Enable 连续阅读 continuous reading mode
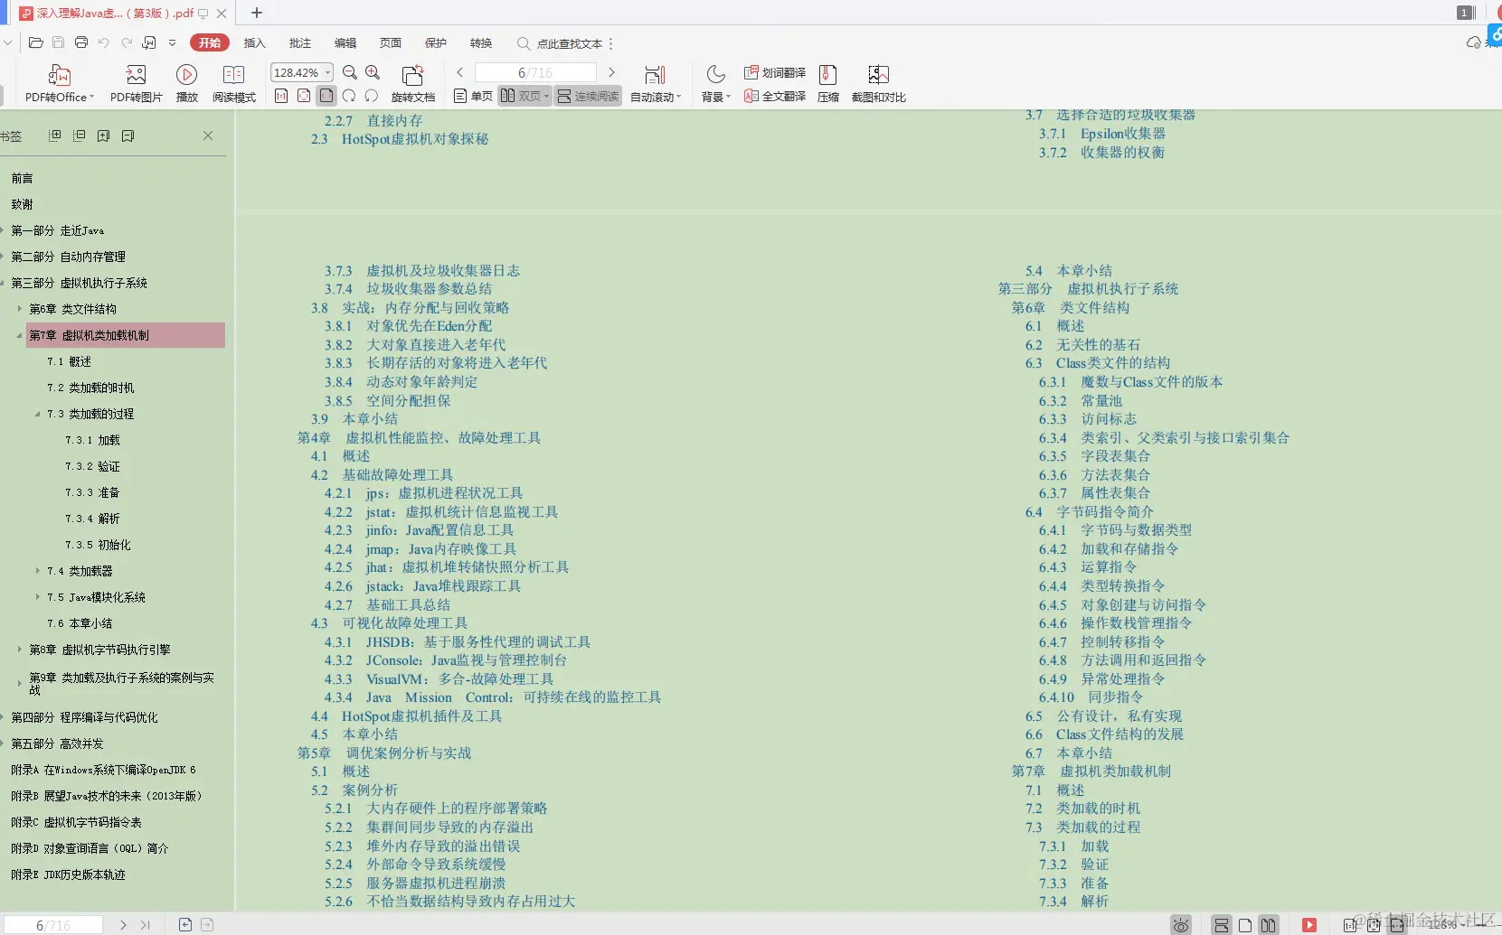 coord(588,95)
